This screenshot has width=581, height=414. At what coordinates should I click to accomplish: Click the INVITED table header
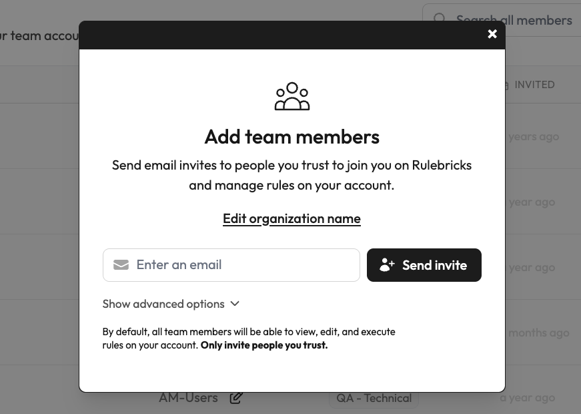point(534,85)
